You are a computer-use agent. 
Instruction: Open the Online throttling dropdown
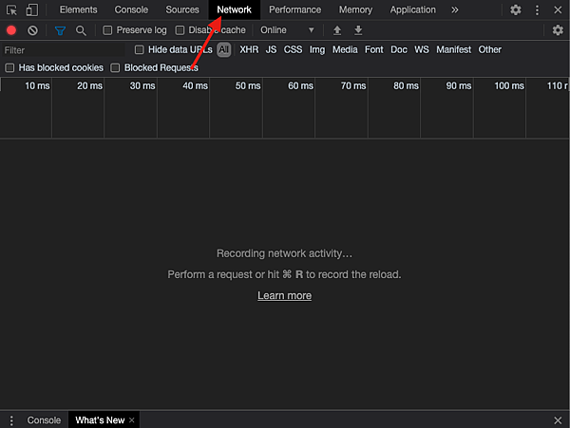[287, 30]
